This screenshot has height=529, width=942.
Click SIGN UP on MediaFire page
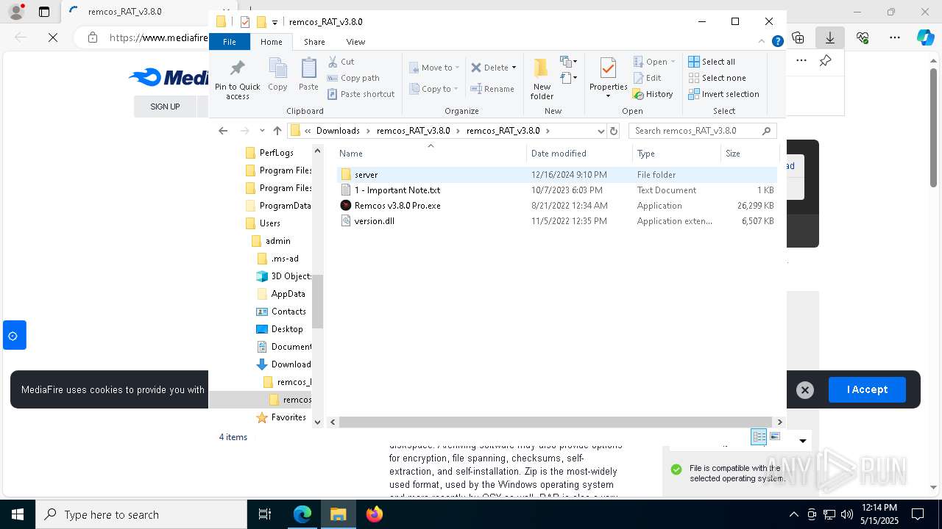click(165, 107)
